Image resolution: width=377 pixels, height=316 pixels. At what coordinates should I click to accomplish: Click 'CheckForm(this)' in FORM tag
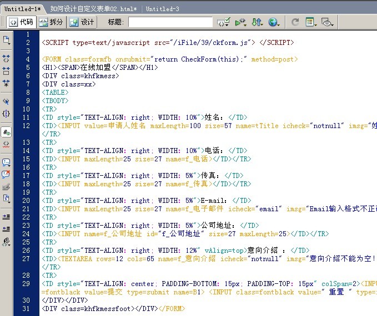pyautogui.click(x=210, y=59)
